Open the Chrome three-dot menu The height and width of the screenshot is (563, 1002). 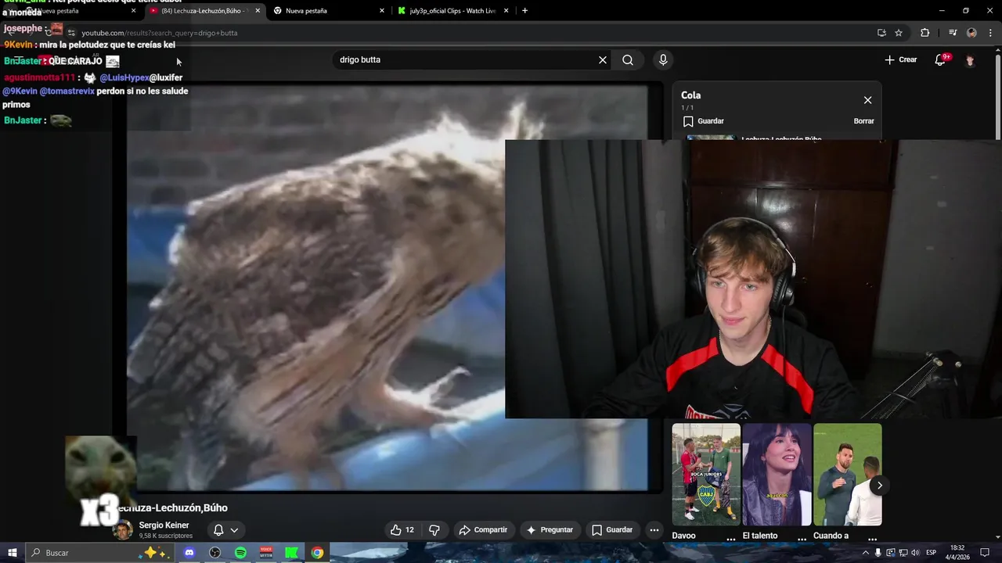(x=990, y=33)
